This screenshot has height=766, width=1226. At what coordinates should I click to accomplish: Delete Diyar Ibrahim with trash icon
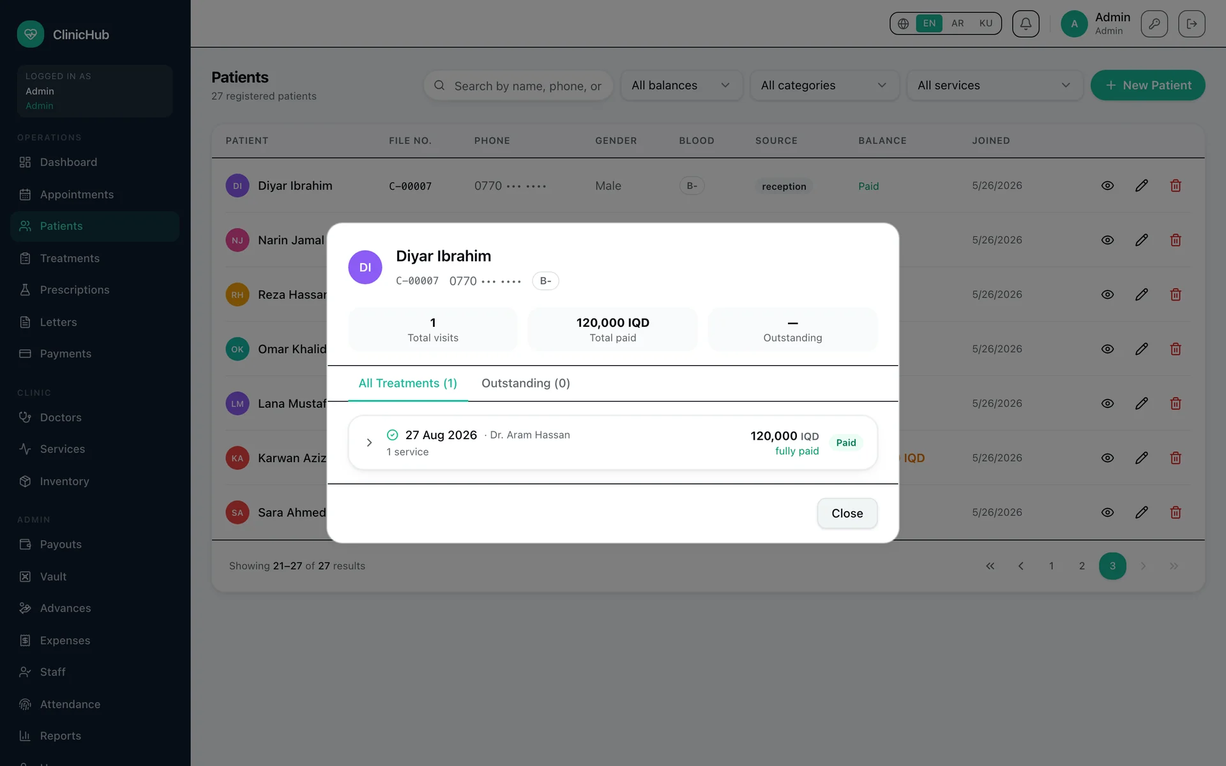(x=1176, y=186)
